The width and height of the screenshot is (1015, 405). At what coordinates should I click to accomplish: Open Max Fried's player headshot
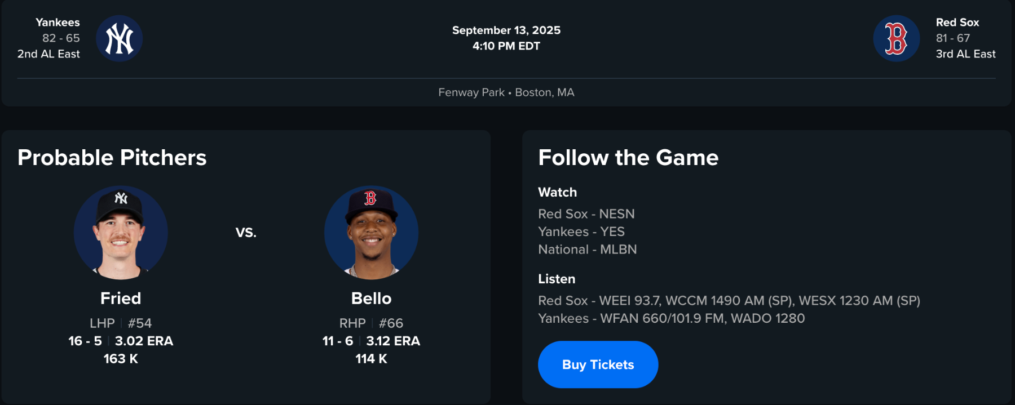tap(121, 233)
